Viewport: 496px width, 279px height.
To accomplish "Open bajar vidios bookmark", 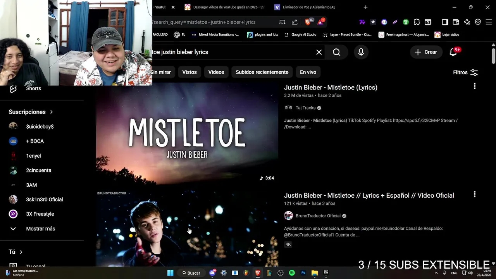I will point(447,34).
